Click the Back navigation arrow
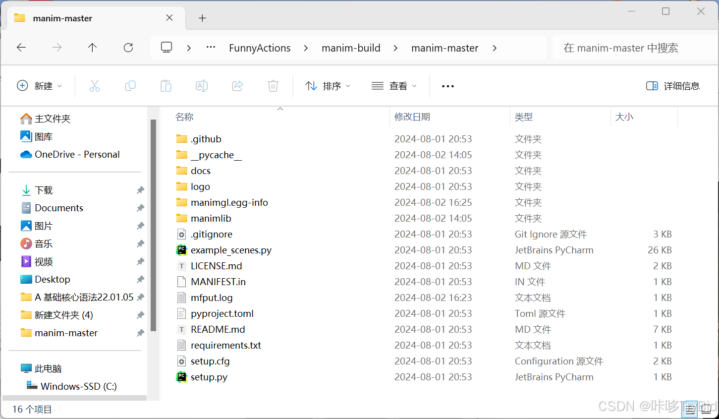The width and height of the screenshot is (719, 419). pyautogui.click(x=21, y=48)
